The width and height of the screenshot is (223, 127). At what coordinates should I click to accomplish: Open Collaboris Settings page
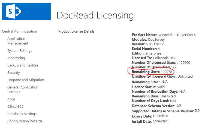(22, 114)
